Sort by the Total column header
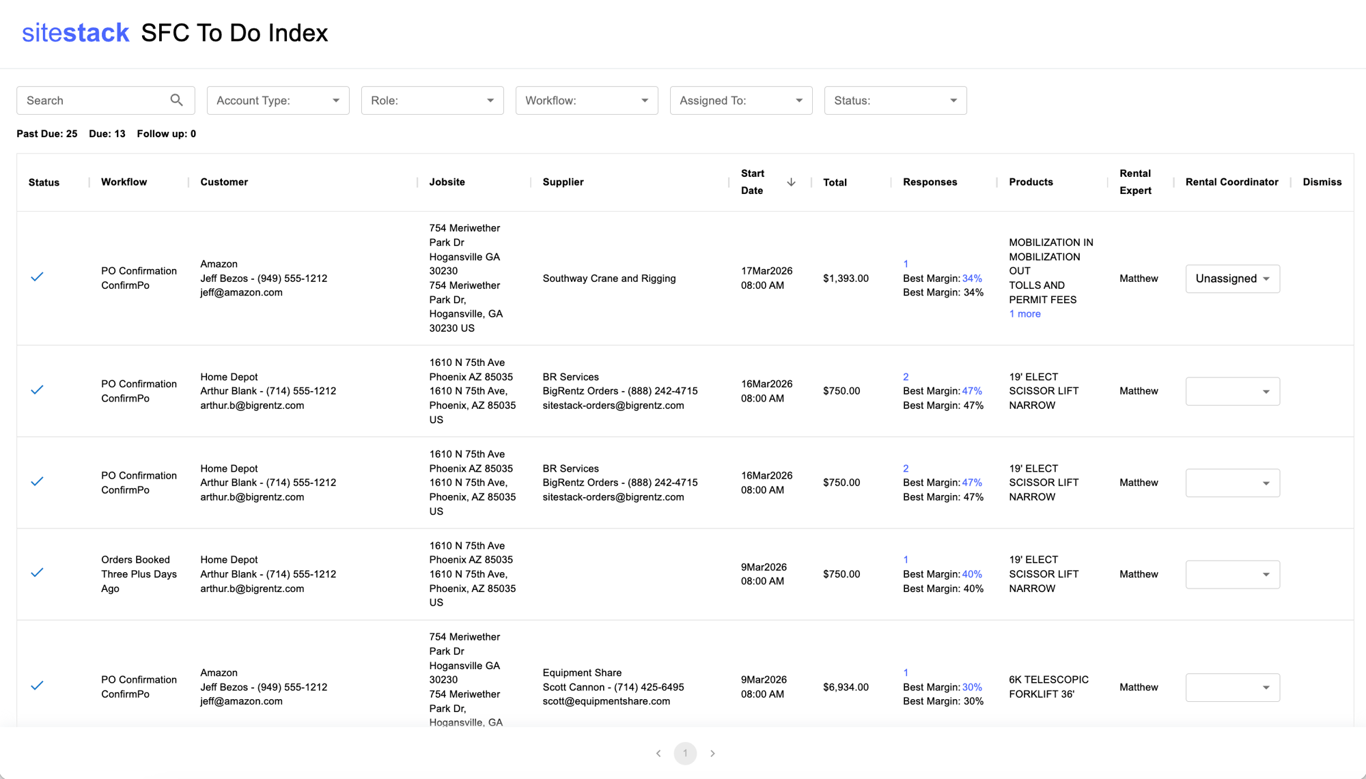The image size is (1366, 779). (x=835, y=182)
